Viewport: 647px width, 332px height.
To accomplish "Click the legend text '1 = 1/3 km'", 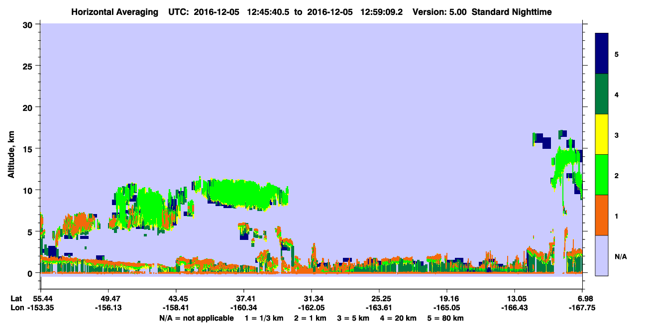I will tap(263, 318).
